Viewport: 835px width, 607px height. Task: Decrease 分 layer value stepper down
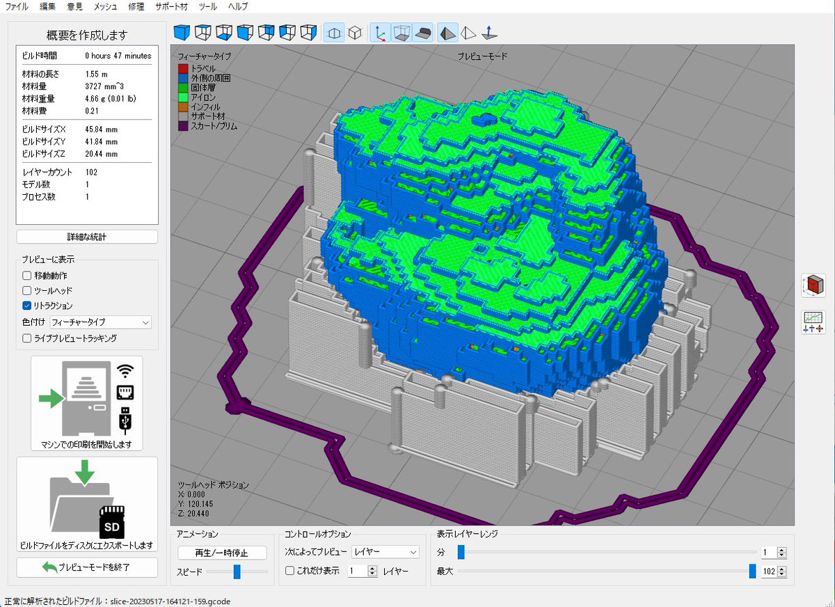[x=781, y=555]
